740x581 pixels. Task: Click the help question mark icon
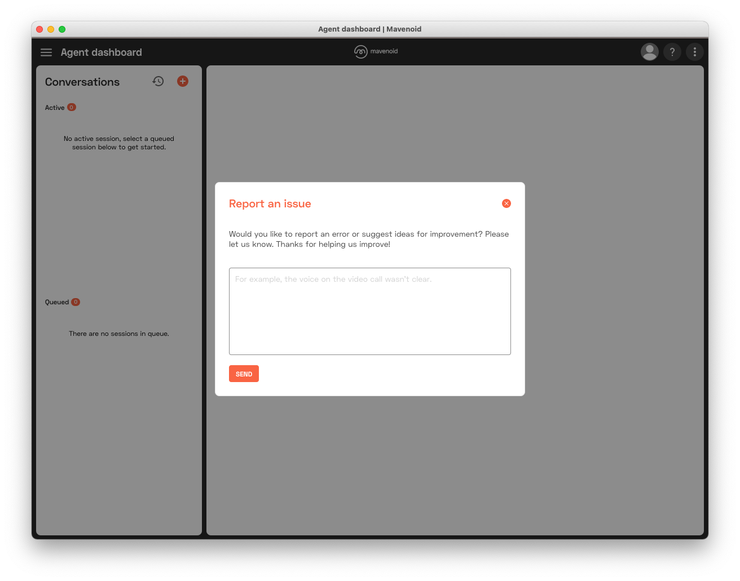click(672, 52)
